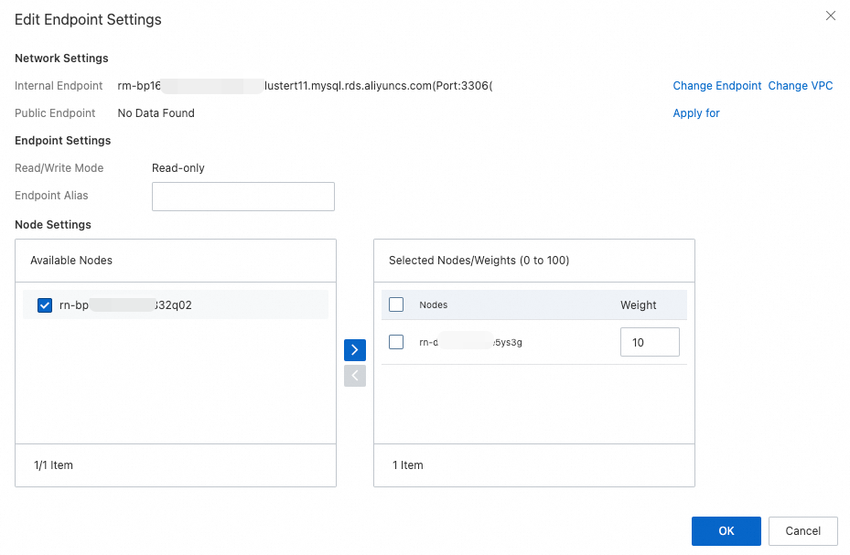Viewport: 850px width, 555px height.
Task: Open the Change VPC link
Action: (800, 86)
